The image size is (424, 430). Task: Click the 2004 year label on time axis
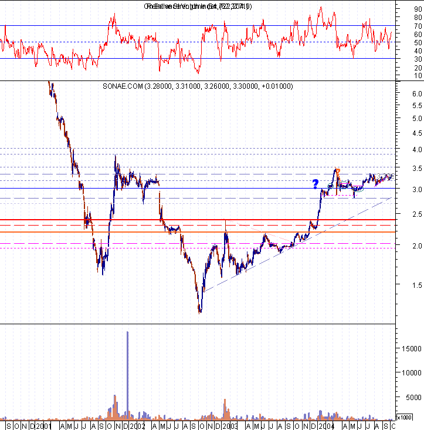[x=327, y=426]
